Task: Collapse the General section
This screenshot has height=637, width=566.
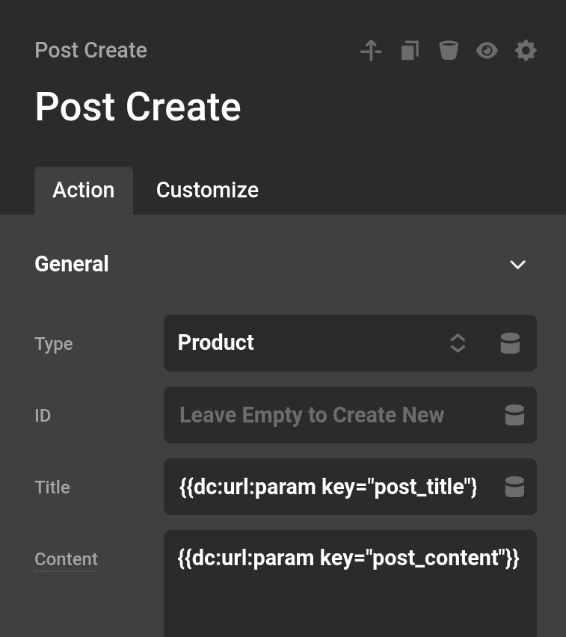Action: (517, 265)
